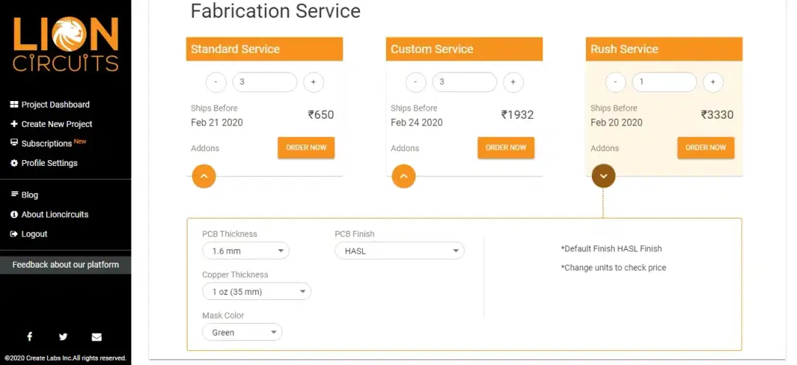Click Feedback about our platform
This screenshot has width=797, height=365.
66,265
